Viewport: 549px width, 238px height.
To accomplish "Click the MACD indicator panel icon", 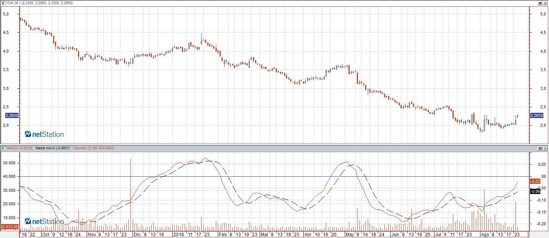I will [x=4, y=149].
